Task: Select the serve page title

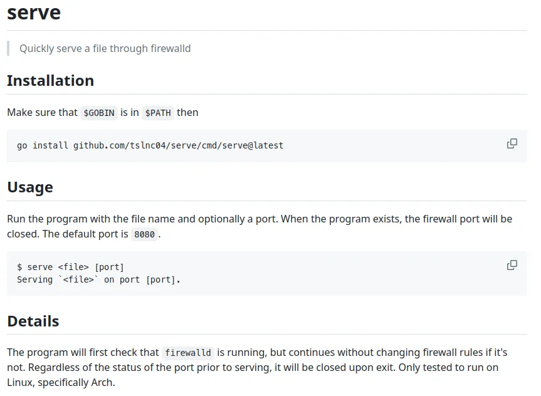Action: pos(33,13)
